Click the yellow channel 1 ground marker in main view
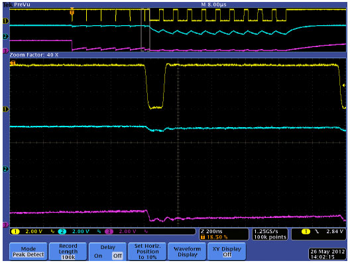Screen dimensions: 350x263 coord(5,109)
